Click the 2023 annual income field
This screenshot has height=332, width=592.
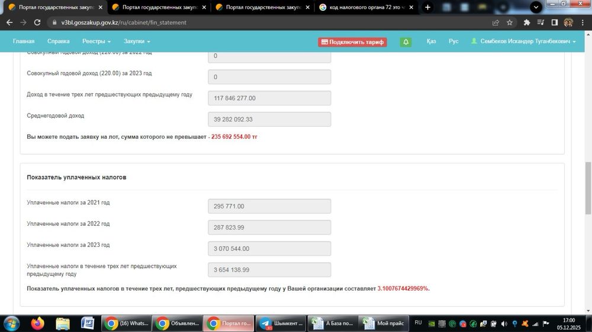269,77
